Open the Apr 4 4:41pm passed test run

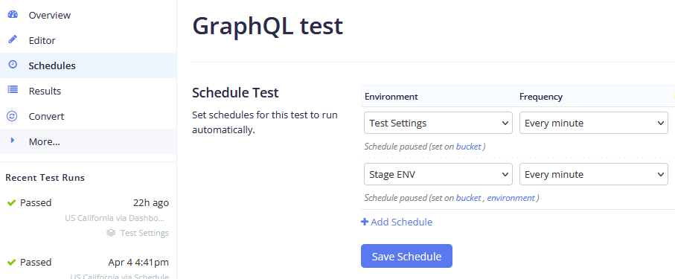(88, 267)
